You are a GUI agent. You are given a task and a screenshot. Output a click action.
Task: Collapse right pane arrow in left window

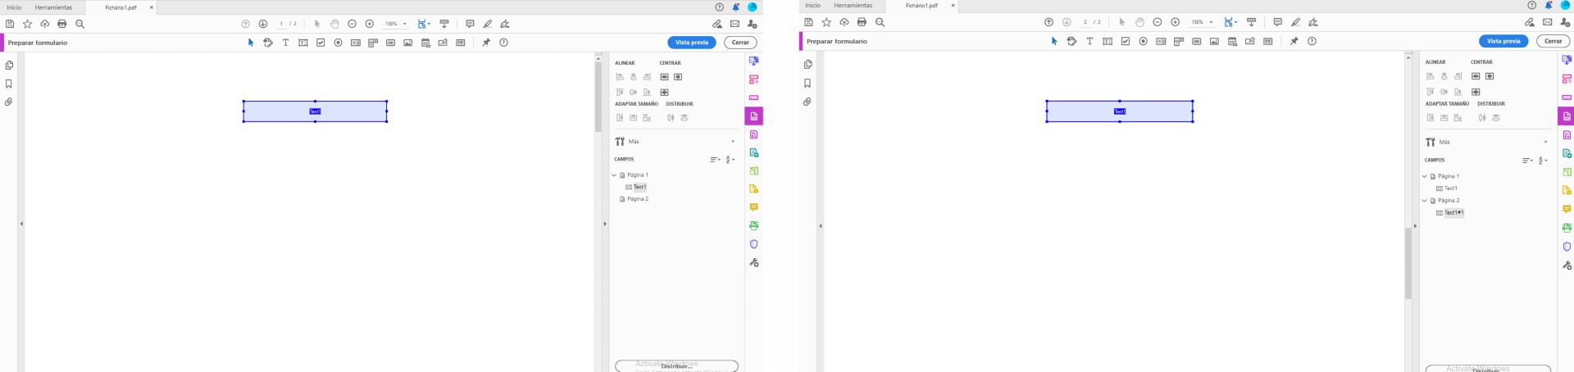[x=605, y=224]
